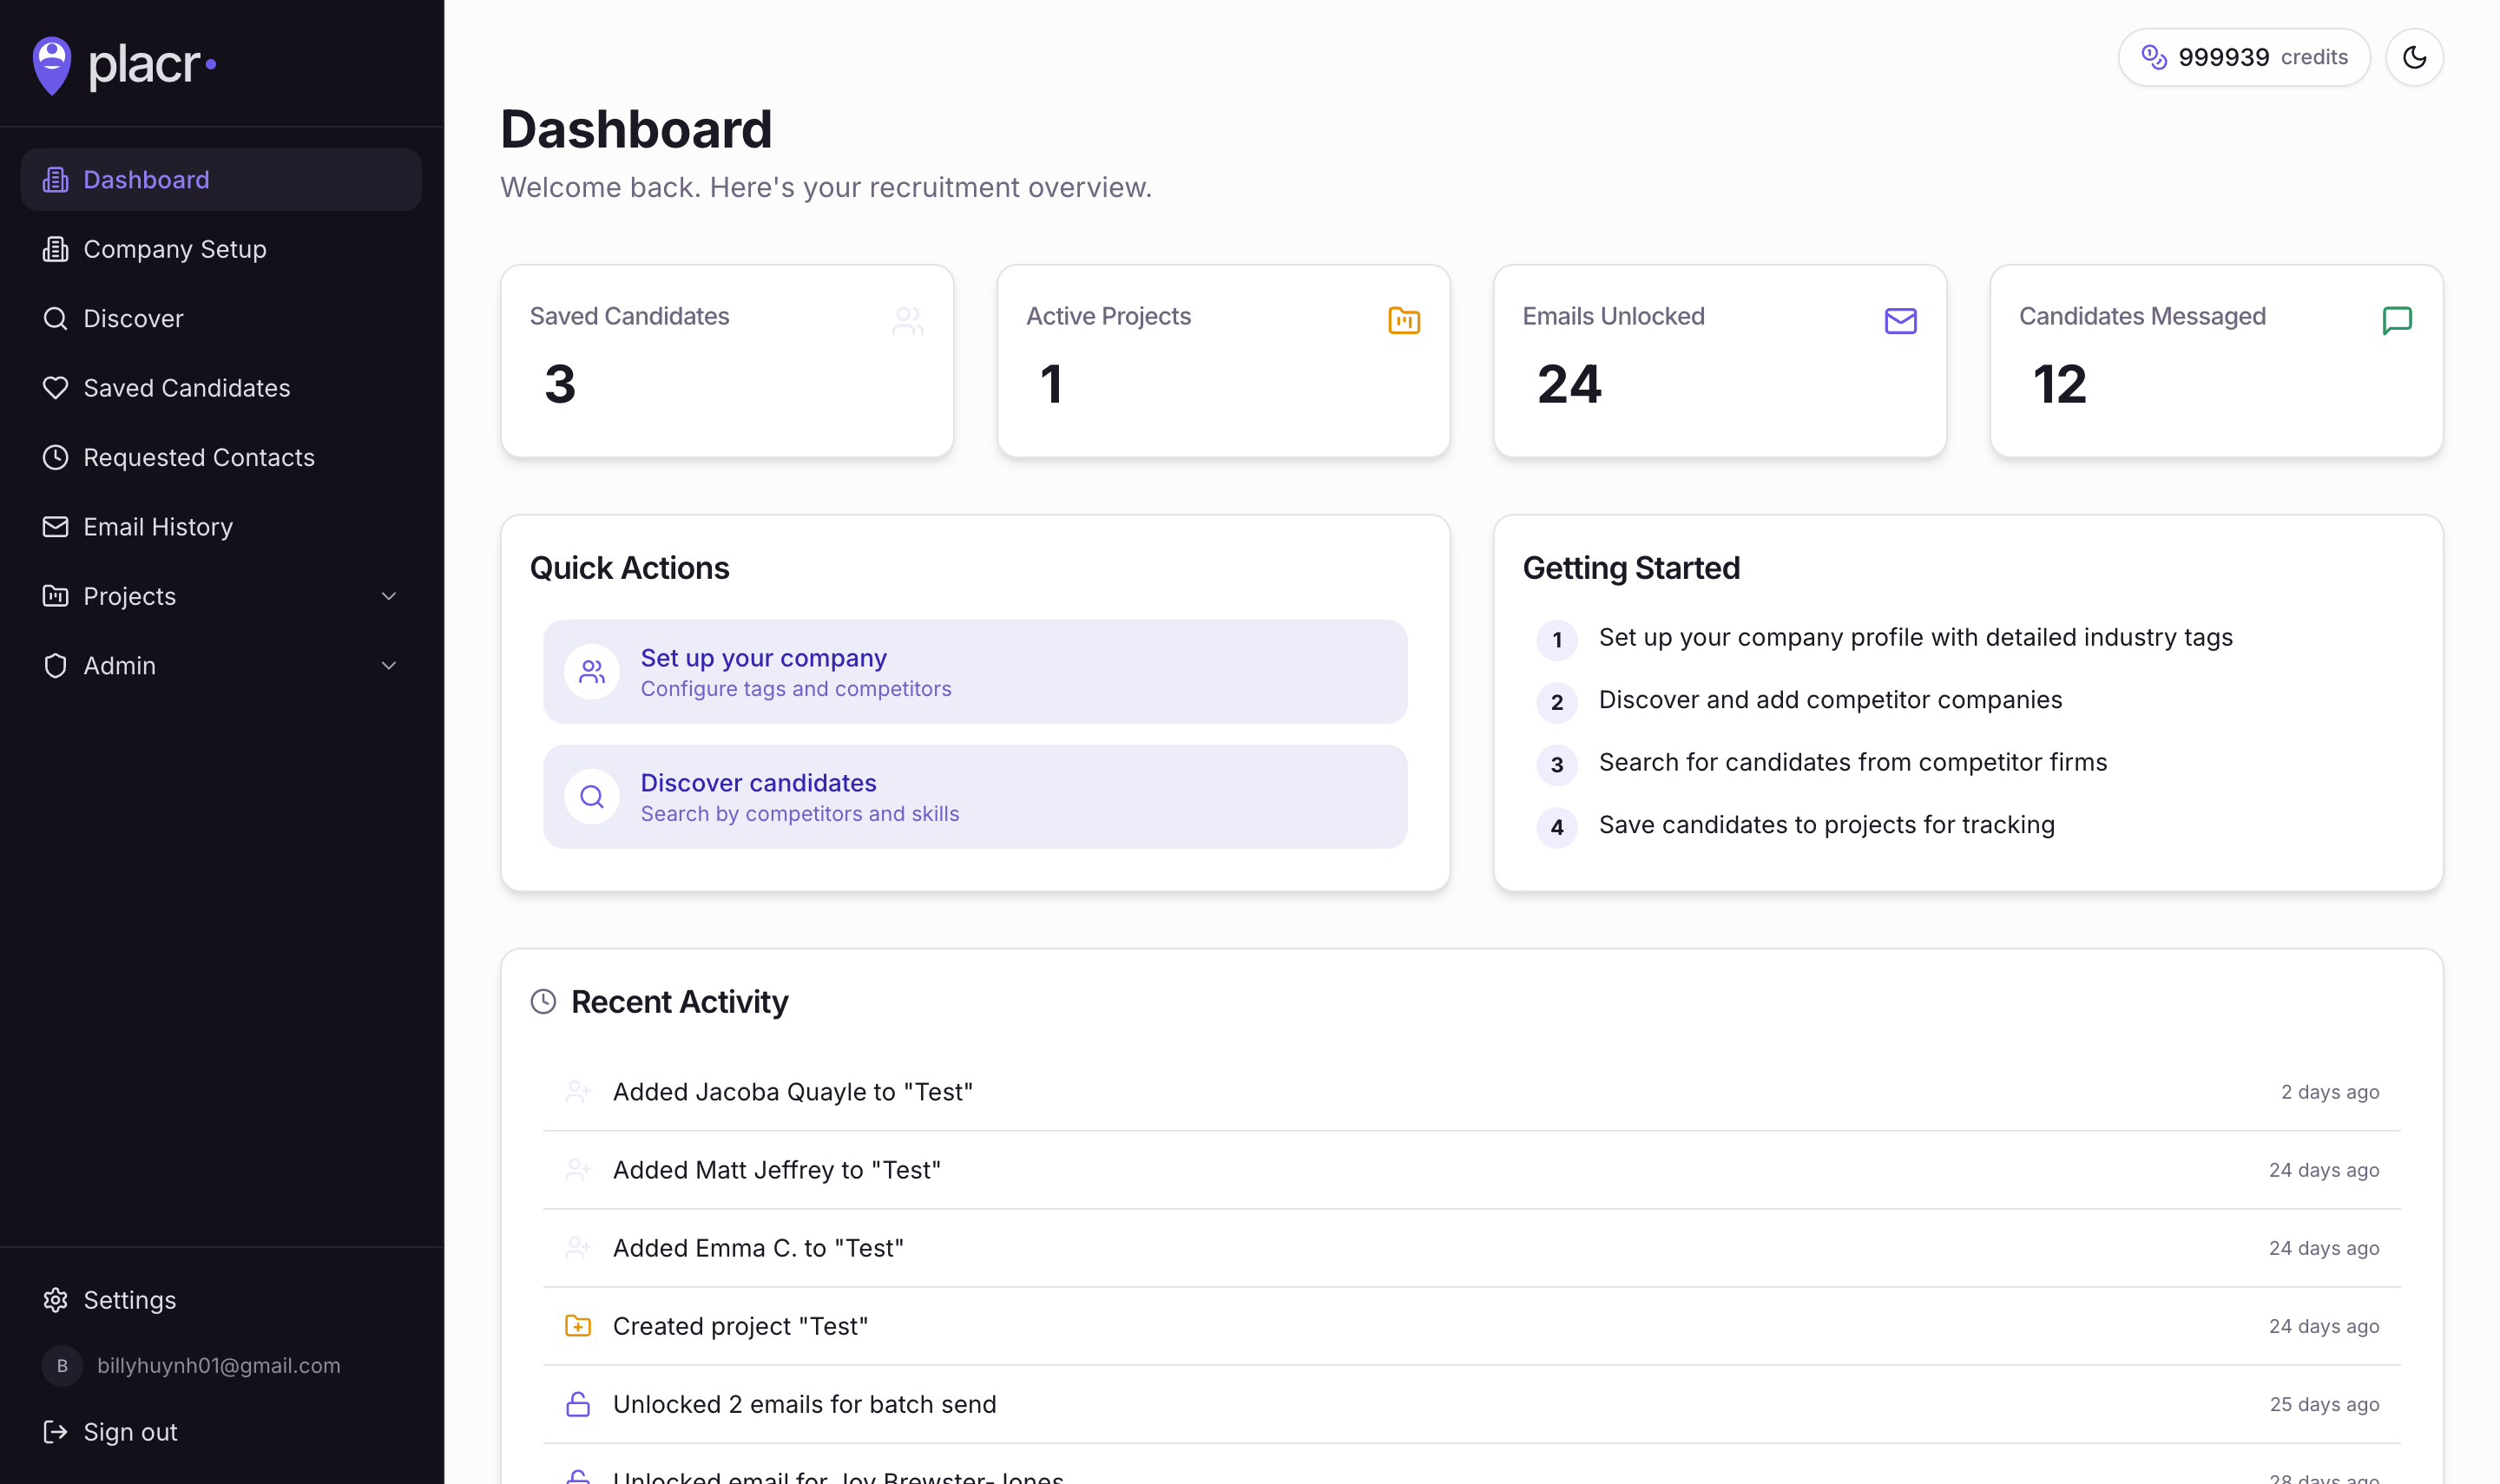Click the user avatar with letter B
This screenshot has height=1484, width=2500.
[x=62, y=1366]
